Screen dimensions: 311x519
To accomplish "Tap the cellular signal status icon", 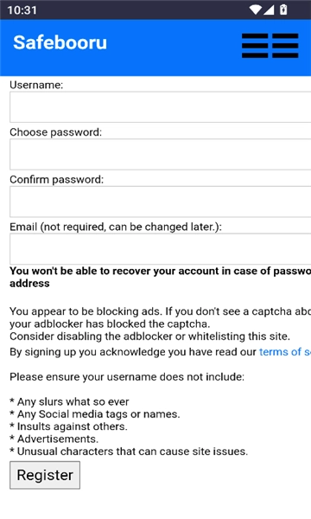I will click(x=269, y=10).
